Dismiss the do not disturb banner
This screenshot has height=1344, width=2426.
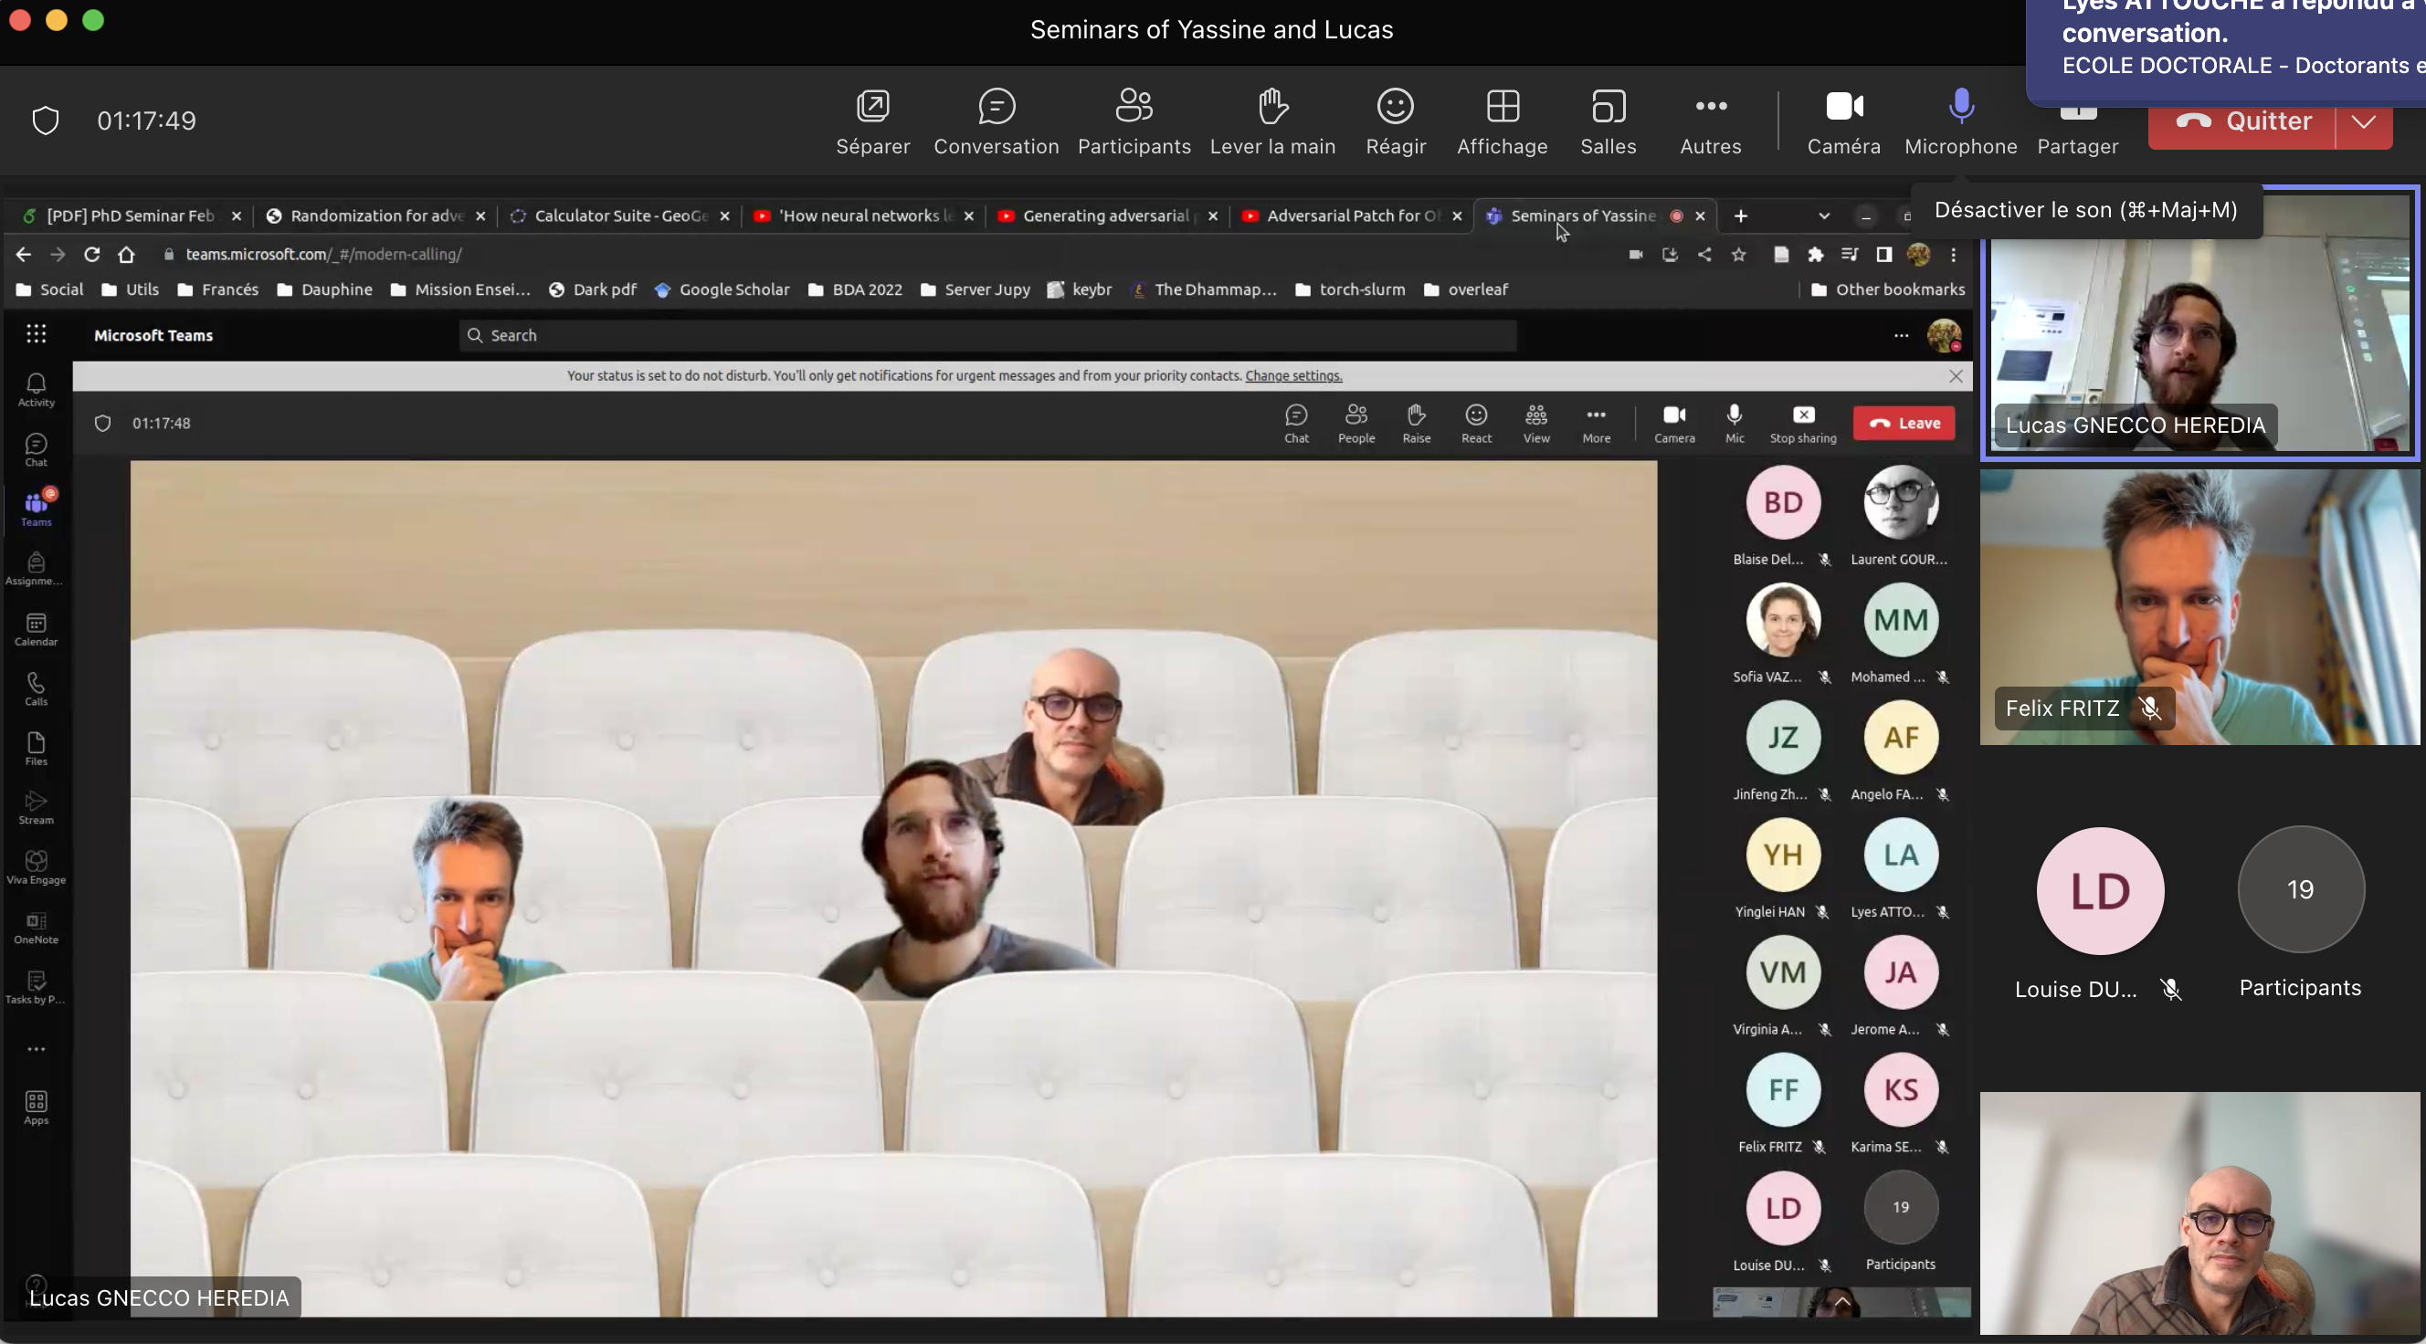1955,375
